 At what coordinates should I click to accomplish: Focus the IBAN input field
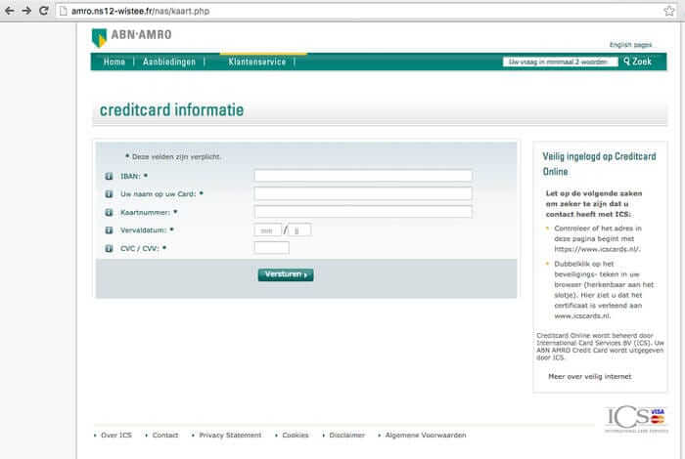(x=363, y=176)
